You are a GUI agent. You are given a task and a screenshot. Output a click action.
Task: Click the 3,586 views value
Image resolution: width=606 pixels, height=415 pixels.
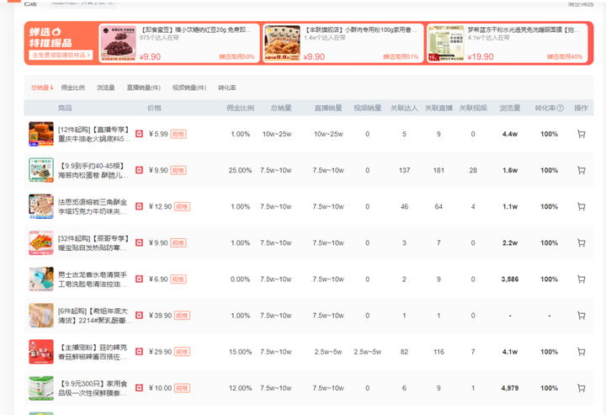click(x=510, y=279)
